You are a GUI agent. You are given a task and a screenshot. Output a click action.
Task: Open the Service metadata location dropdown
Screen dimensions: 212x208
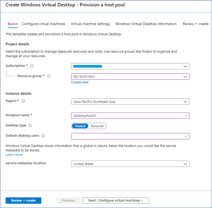coord(130,164)
